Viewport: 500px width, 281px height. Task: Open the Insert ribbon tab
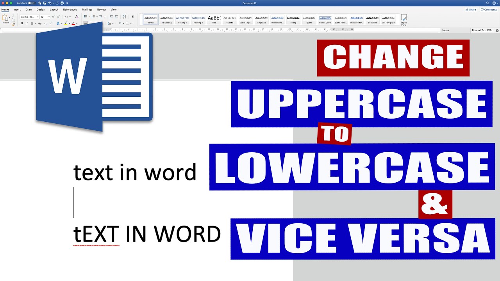coord(17,9)
